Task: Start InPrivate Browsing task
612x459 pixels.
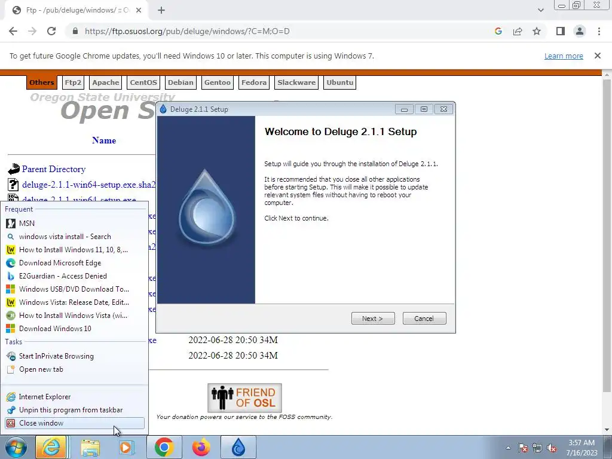Action: pos(75,356)
